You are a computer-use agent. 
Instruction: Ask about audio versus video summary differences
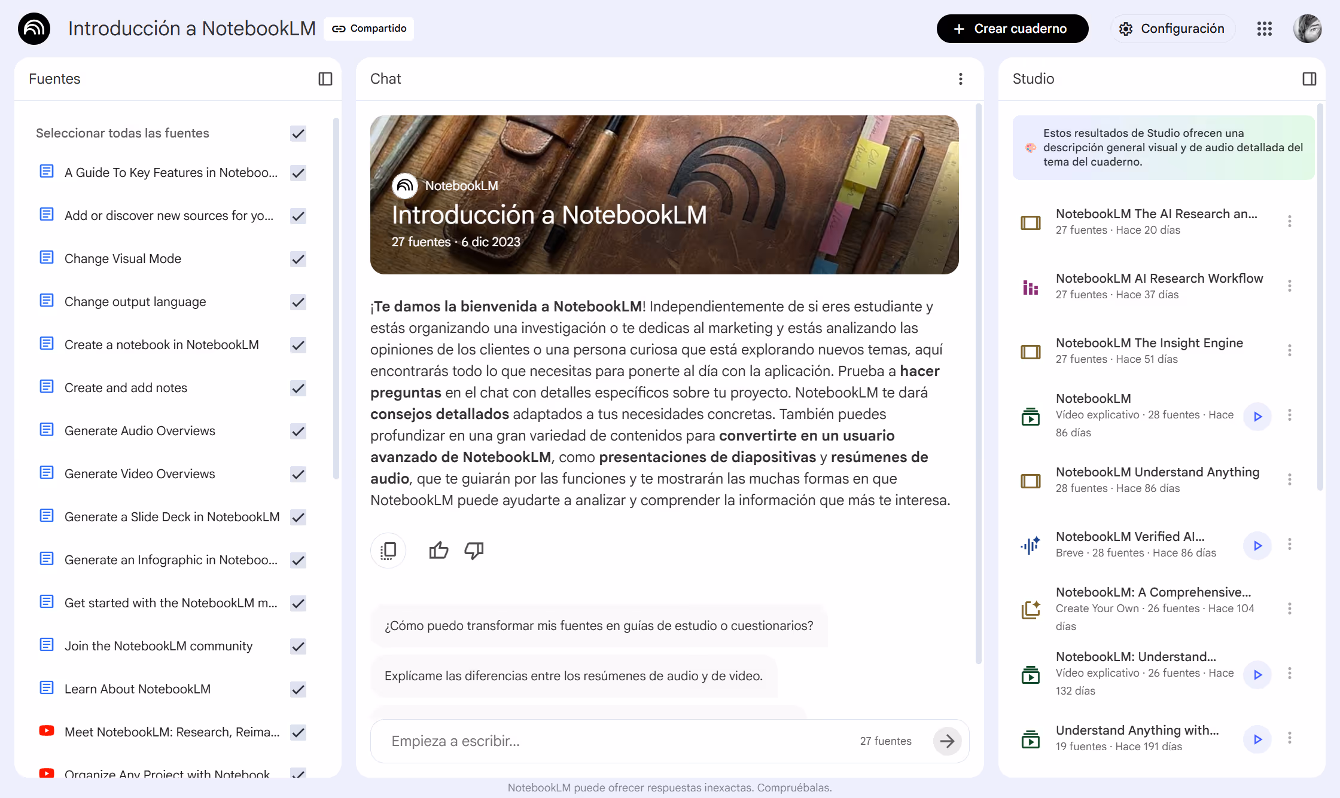pos(574,676)
